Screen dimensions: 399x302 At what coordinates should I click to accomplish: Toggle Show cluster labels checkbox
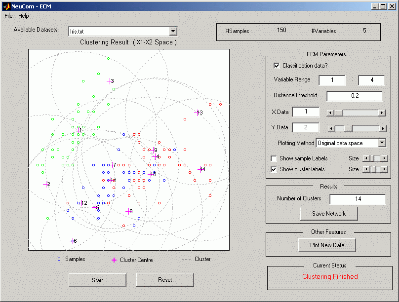(274, 169)
